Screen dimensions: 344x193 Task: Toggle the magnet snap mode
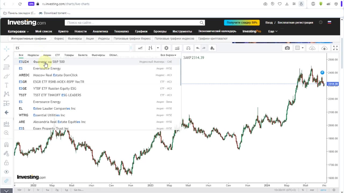[6, 145]
